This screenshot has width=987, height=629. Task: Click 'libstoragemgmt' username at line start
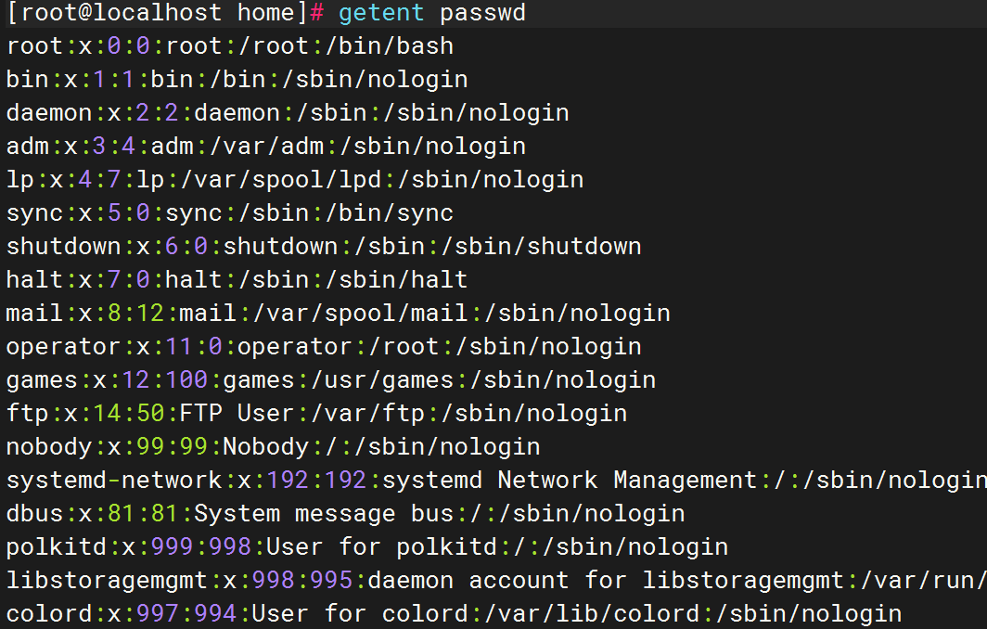click(107, 581)
